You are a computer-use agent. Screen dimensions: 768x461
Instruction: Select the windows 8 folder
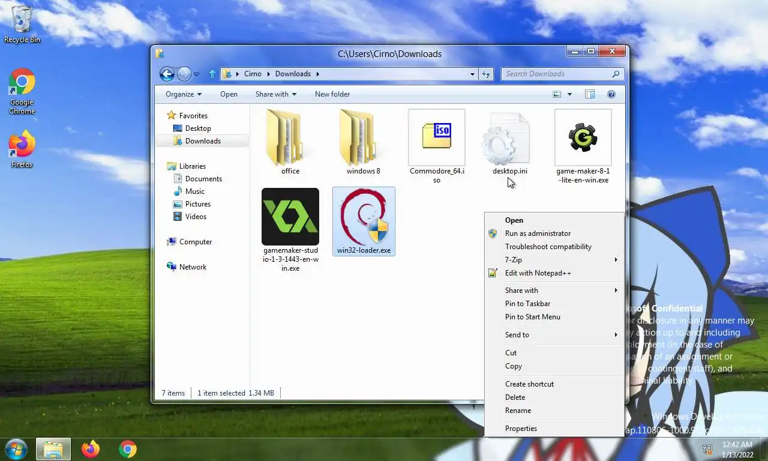click(364, 142)
